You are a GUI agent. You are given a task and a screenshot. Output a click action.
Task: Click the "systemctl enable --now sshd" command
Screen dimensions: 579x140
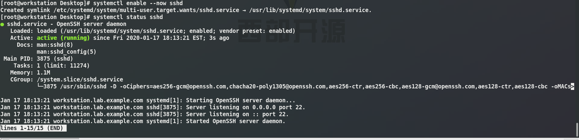(x=138, y=3)
